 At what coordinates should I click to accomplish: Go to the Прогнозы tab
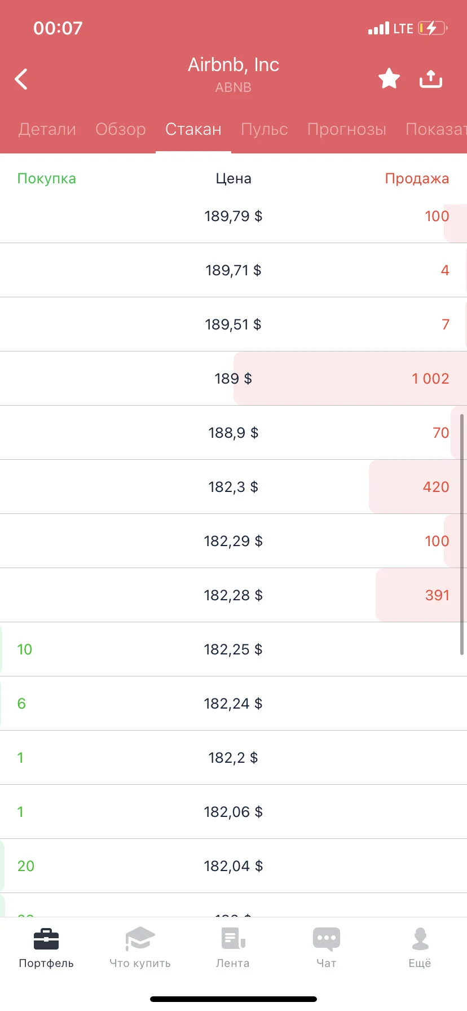347,129
